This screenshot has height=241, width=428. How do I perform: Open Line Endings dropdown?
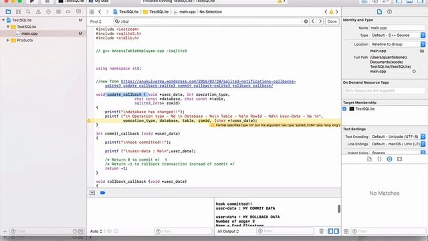pos(398,144)
